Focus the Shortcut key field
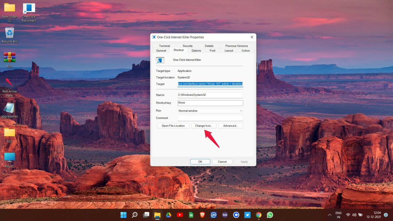393x221 pixels. [210, 103]
